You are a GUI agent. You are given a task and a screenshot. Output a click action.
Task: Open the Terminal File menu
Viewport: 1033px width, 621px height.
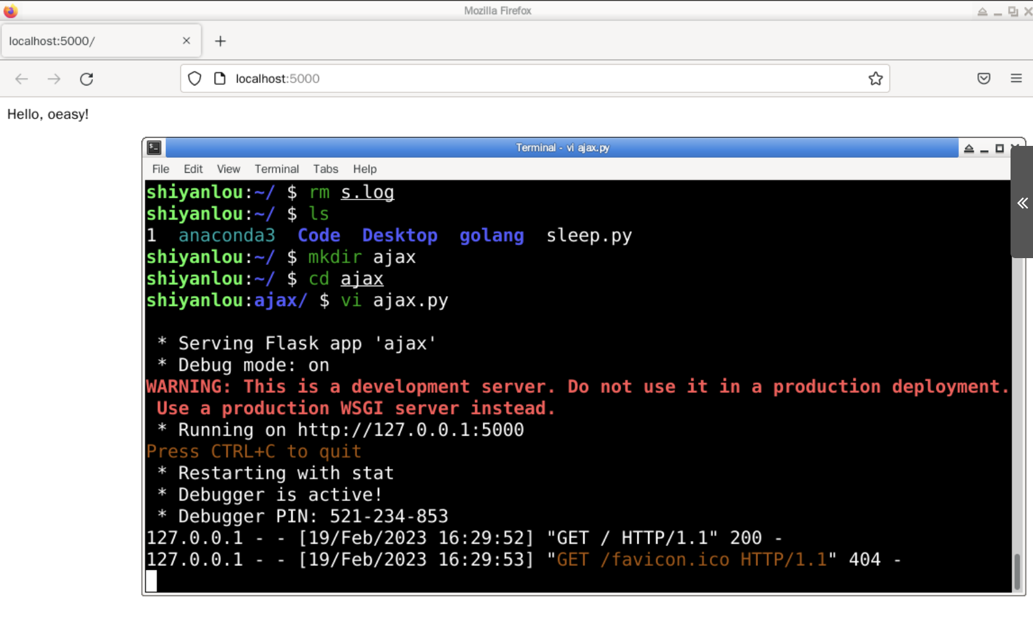pos(160,169)
